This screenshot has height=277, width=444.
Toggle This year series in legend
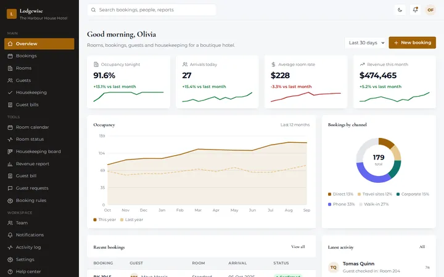[x=105, y=220]
